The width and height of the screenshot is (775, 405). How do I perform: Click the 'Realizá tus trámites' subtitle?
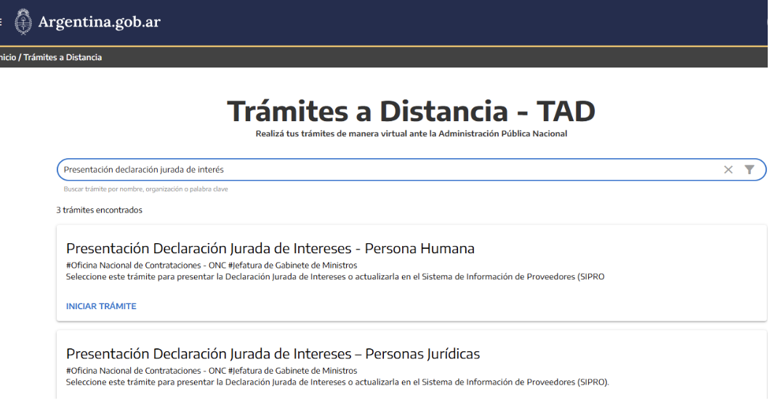[x=411, y=134]
